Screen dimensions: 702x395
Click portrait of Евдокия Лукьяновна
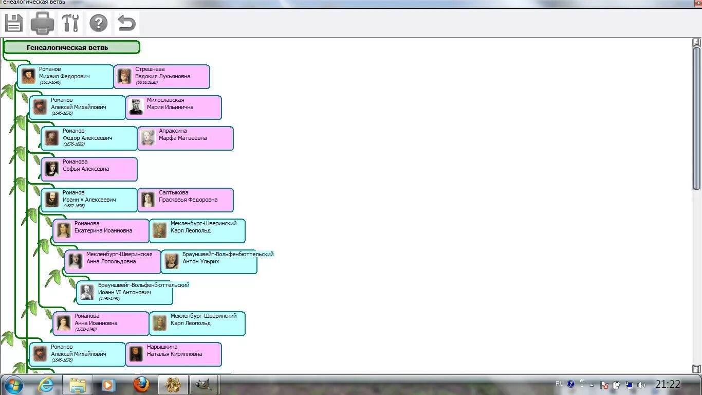click(124, 76)
